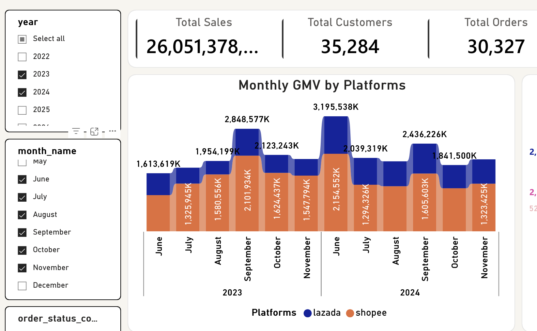Check the December month checkbox

pyautogui.click(x=22, y=285)
